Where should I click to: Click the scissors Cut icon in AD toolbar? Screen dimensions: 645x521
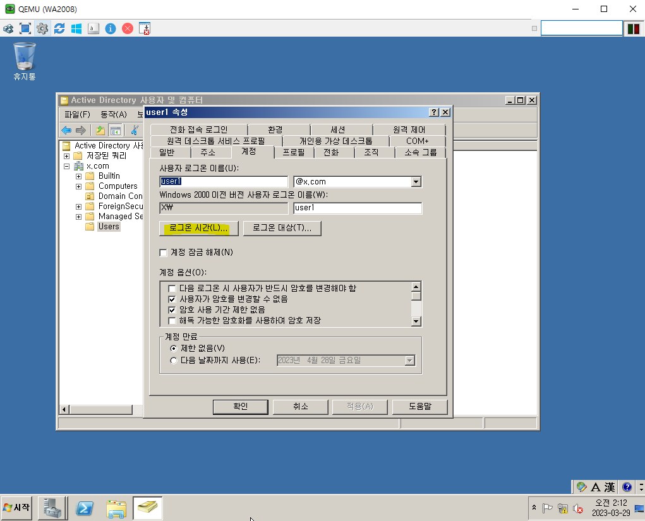tap(134, 131)
